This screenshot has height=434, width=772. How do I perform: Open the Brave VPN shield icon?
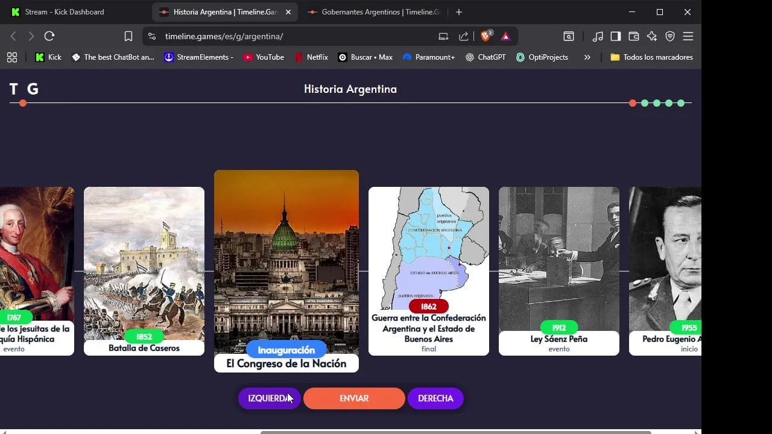tap(670, 36)
